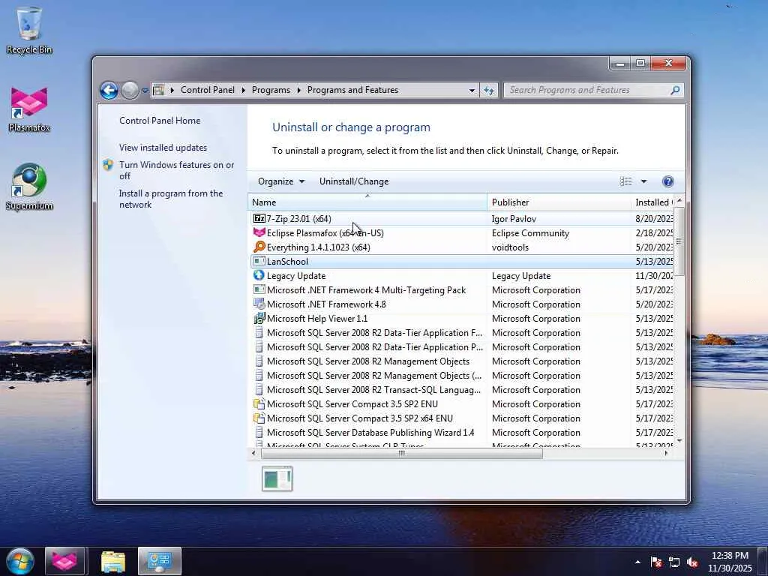Image resolution: width=768 pixels, height=576 pixels.
Task: Click the network tray icon
Action: [x=674, y=562]
